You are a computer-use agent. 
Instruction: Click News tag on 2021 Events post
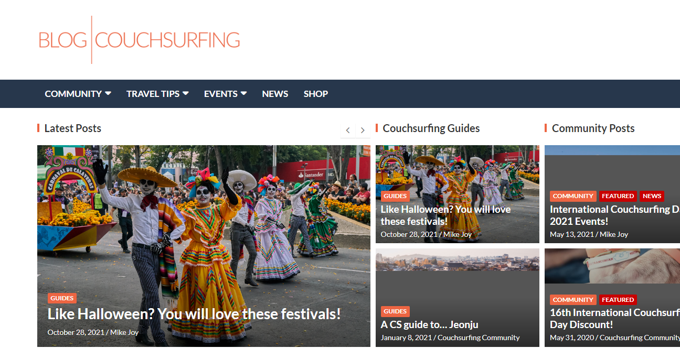(652, 196)
